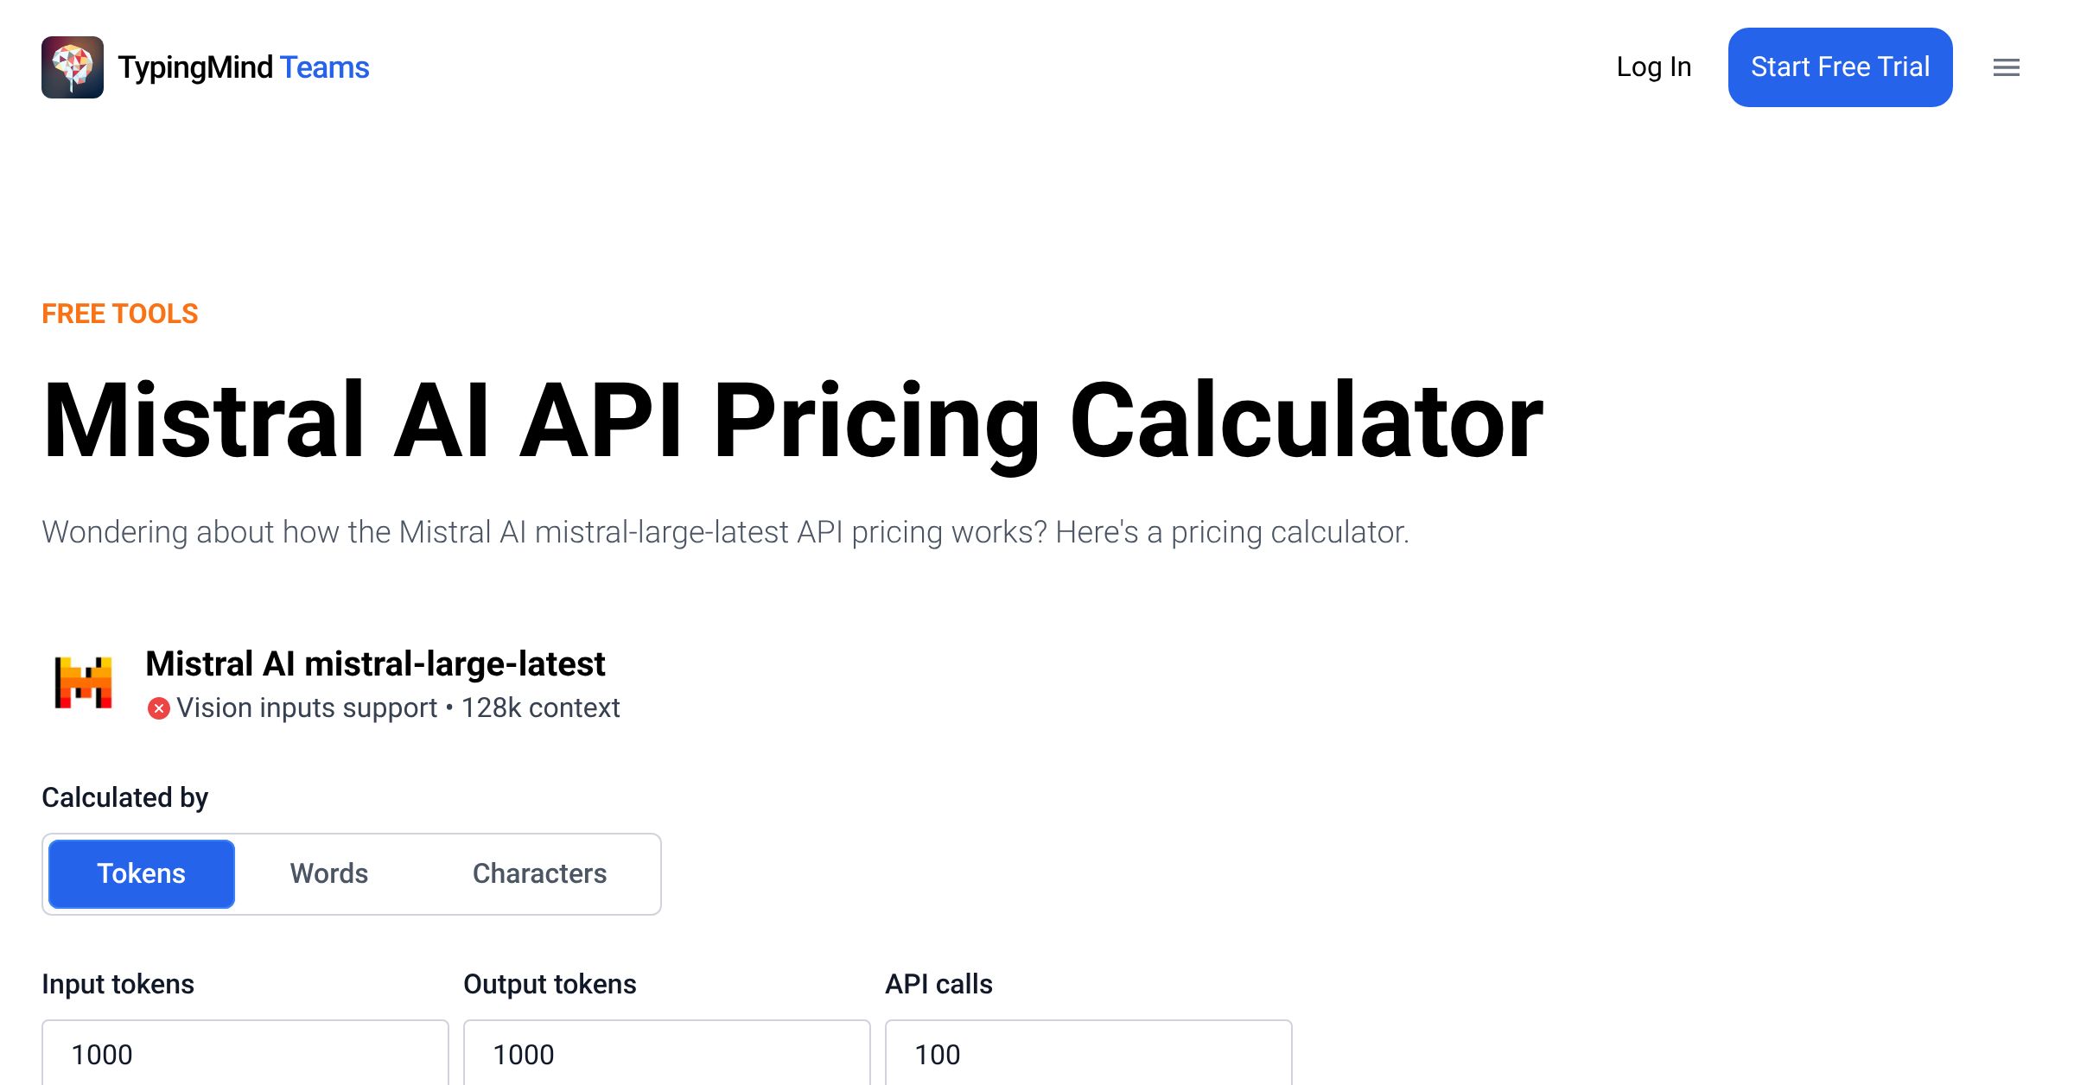Image resolution: width=2074 pixels, height=1085 pixels.
Task: Click the Output tokens label
Action: coord(550,984)
